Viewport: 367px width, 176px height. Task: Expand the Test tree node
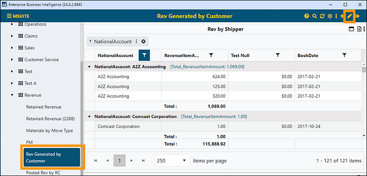12,71
